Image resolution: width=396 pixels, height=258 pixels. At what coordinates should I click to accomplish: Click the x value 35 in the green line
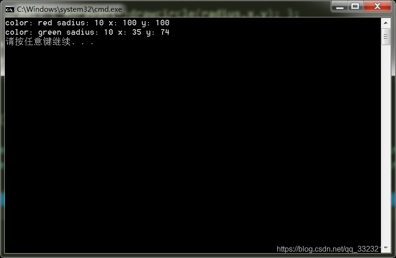point(137,32)
